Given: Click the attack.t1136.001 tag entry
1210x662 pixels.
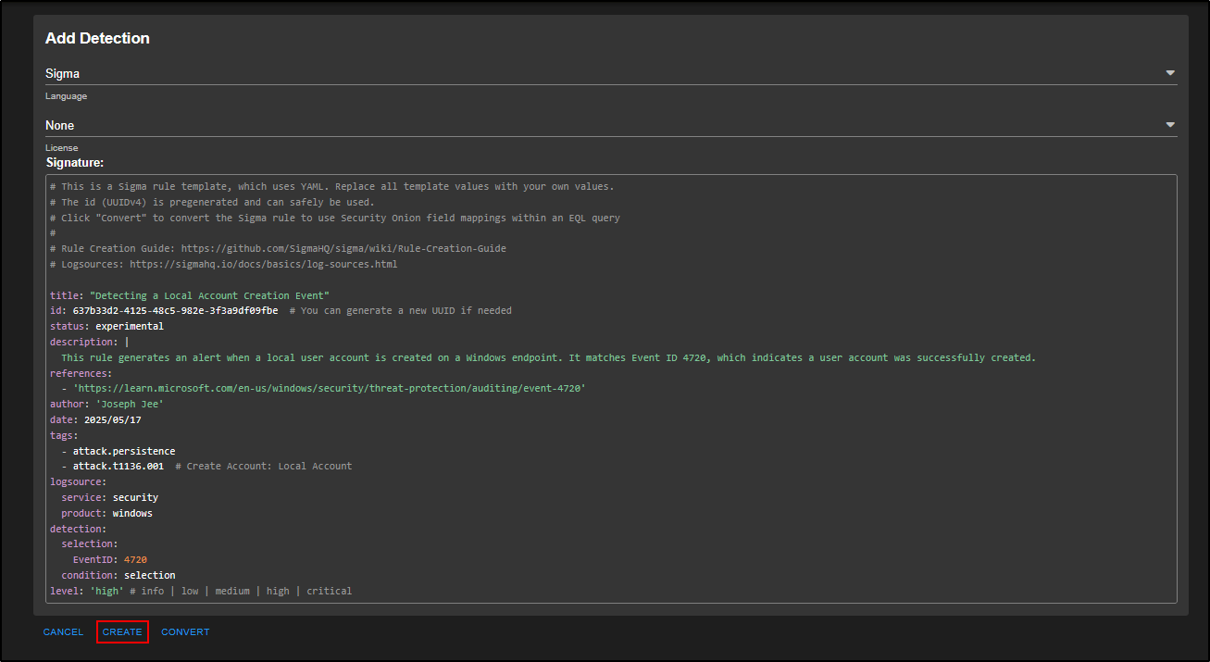Looking at the screenshot, I should click(118, 466).
